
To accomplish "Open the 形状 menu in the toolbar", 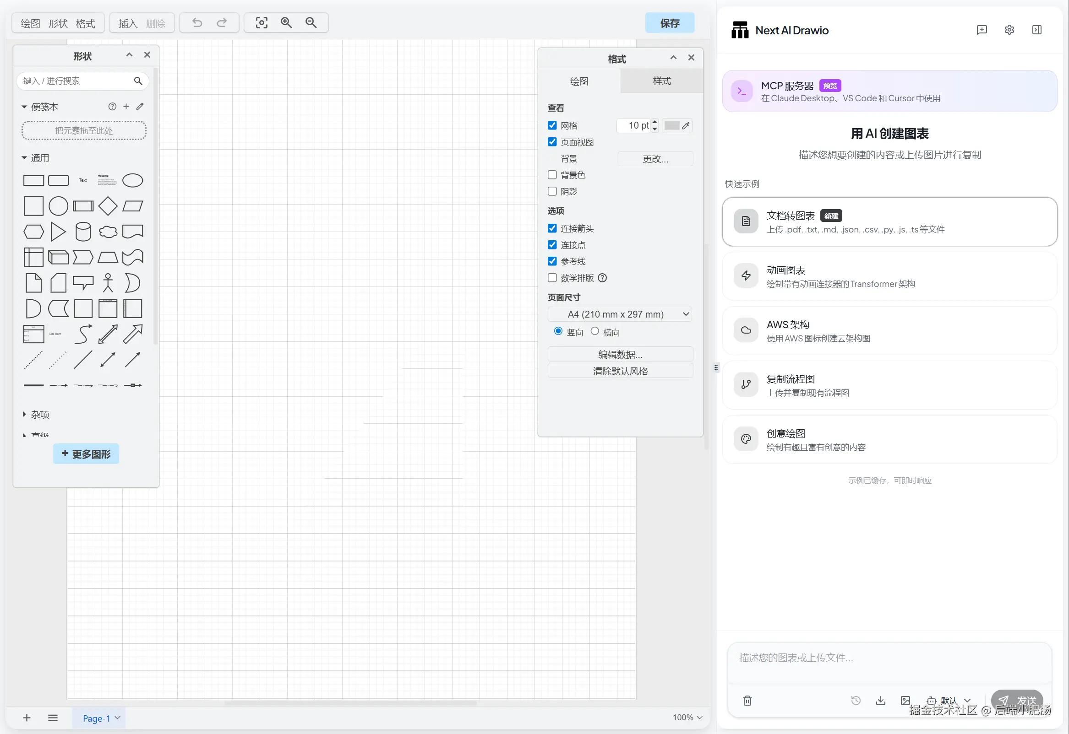I will click(x=58, y=23).
